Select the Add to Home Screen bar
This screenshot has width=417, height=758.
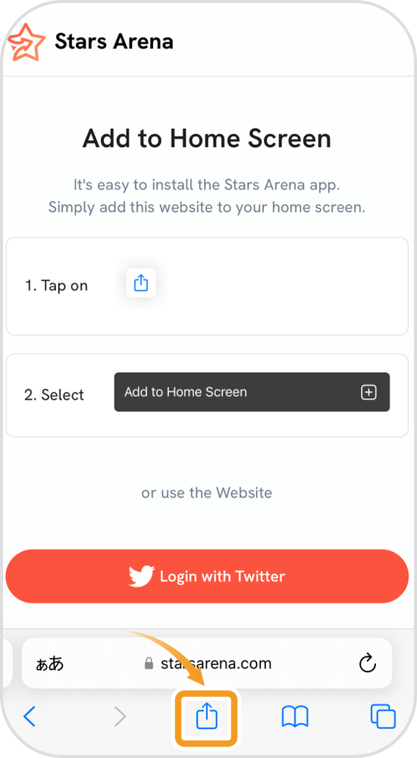click(252, 392)
